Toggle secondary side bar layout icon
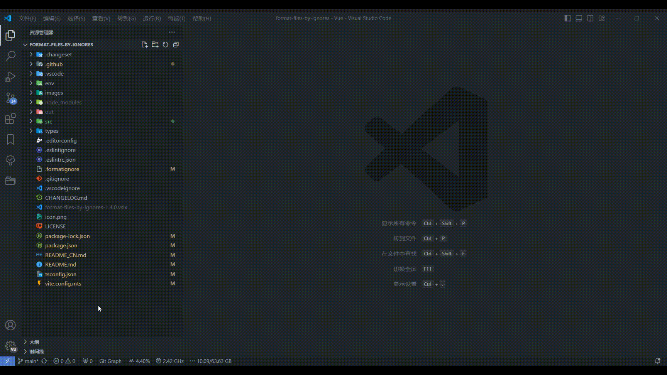Screen dimensions: 667x375 (590, 18)
